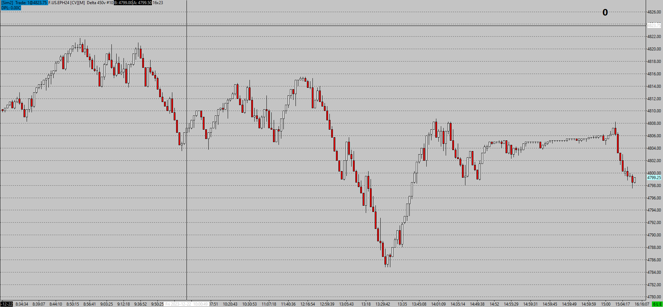Click the 4792.00 price scale label
The height and width of the screenshot is (307, 663).
click(654, 223)
